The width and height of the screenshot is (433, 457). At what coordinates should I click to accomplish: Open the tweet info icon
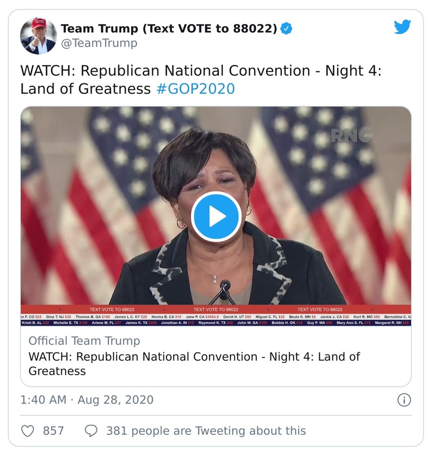click(x=404, y=400)
